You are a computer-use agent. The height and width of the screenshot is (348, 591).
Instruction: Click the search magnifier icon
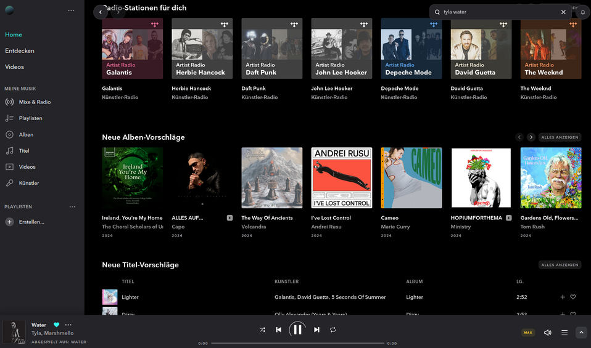pyautogui.click(x=437, y=12)
